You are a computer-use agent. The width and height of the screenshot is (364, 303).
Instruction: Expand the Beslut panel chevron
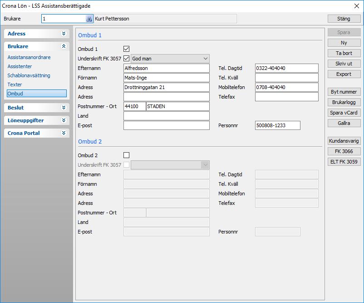click(64, 108)
